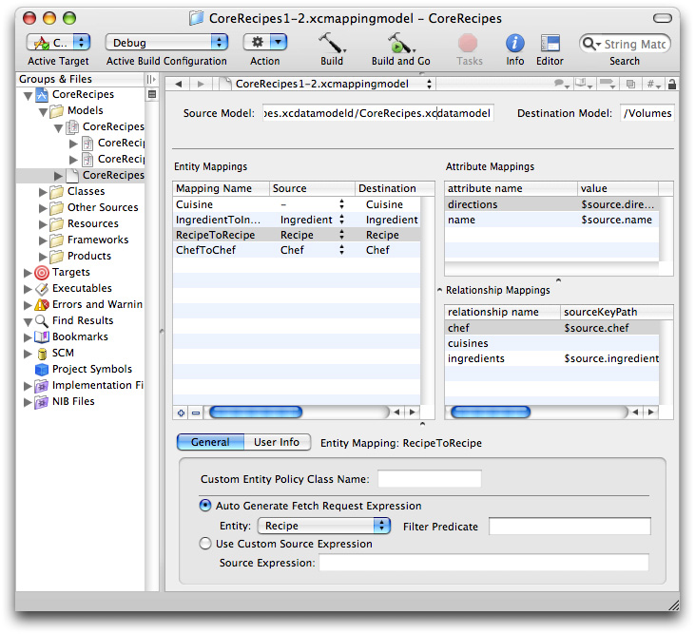
Task: Switch to the User Info tab
Action: coord(277,442)
